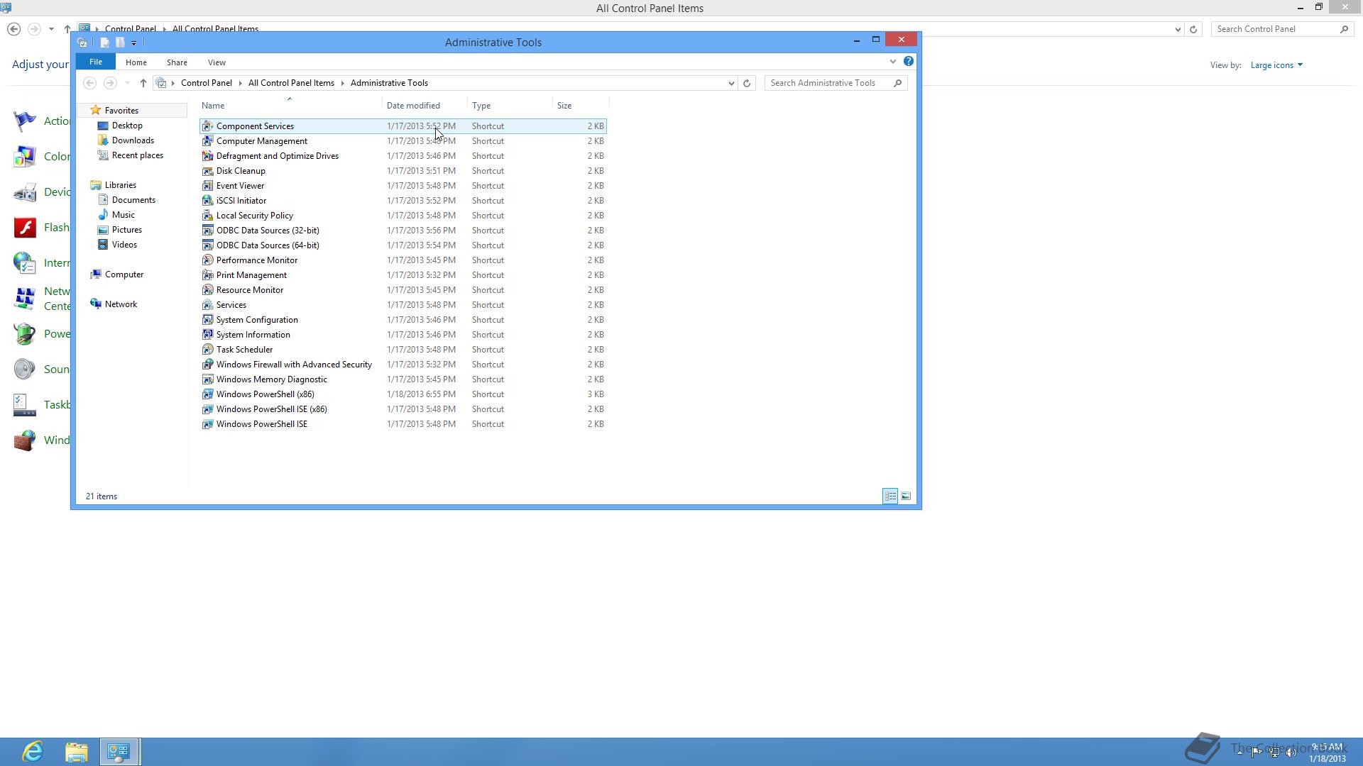Select the Windows PowerShell (x86) row
1363x766 pixels.
[x=403, y=394]
